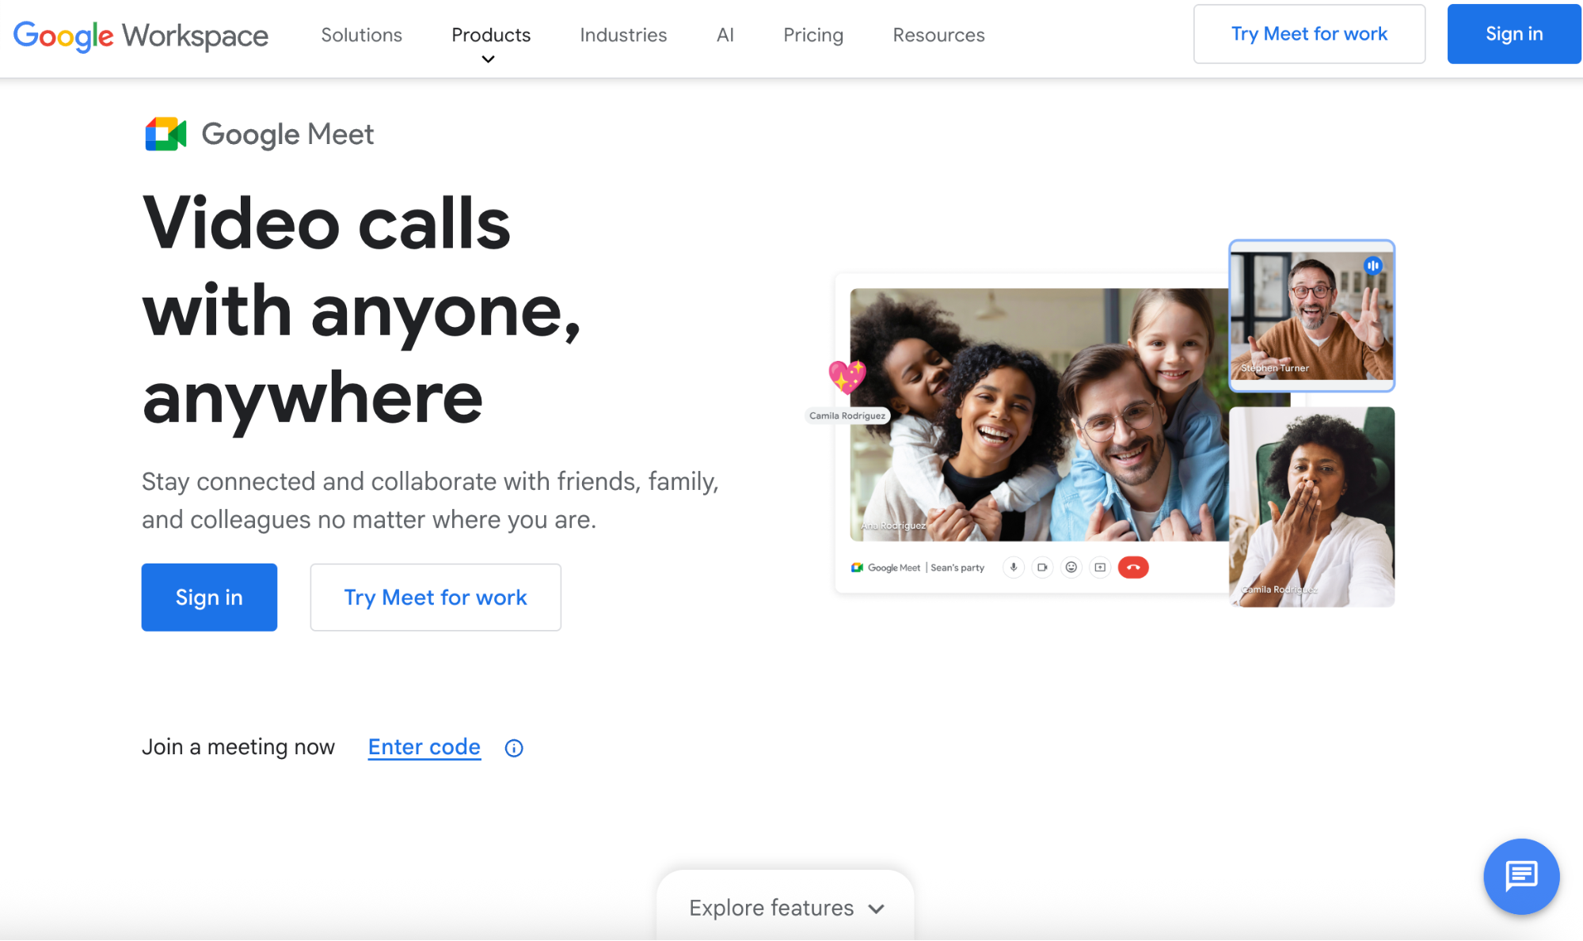Open the chat bubble in the bottom corner
Viewport: 1583px width, 941px height.
(1520, 876)
